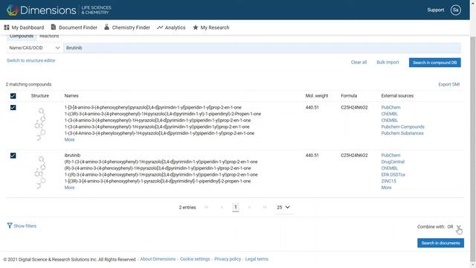Click the Chemistry Finder flask icon
Image resolution: width=476 pixels, height=268 pixels.
(x=106, y=27)
